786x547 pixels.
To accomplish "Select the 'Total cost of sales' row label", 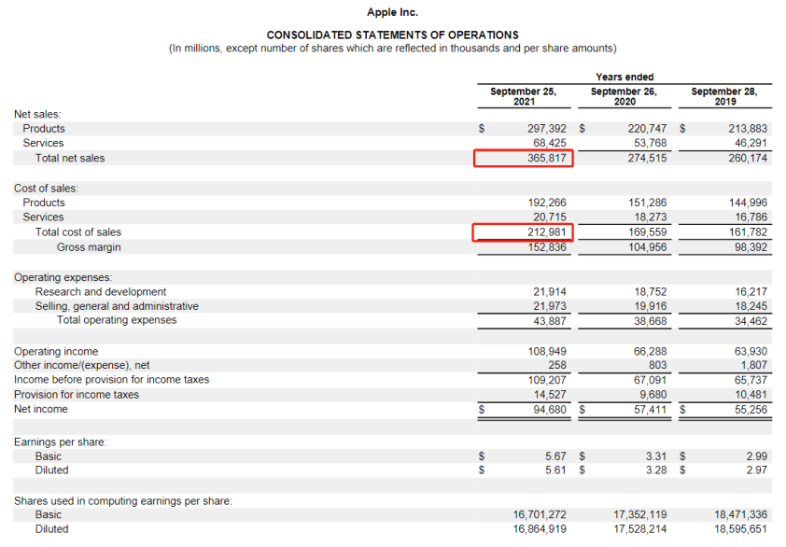I will [x=78, y=232].
